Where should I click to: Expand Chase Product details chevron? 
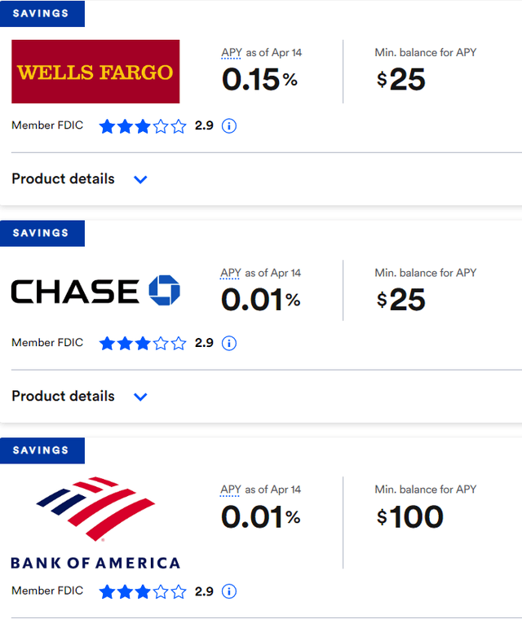tap(140, 397)
